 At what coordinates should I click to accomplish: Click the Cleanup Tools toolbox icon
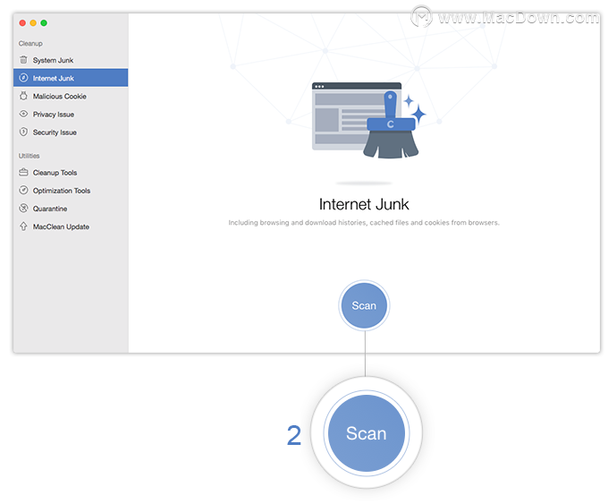pyautogui.click(x=23, y=172)
